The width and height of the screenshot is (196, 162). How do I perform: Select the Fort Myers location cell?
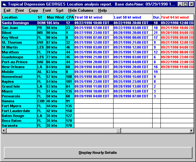click(x=19, y=106)
